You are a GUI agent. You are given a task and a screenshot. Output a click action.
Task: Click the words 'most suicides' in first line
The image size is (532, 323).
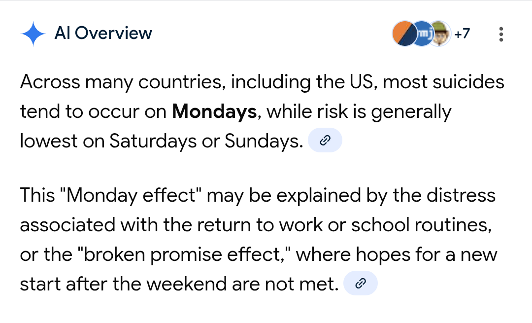coord(443,82)
